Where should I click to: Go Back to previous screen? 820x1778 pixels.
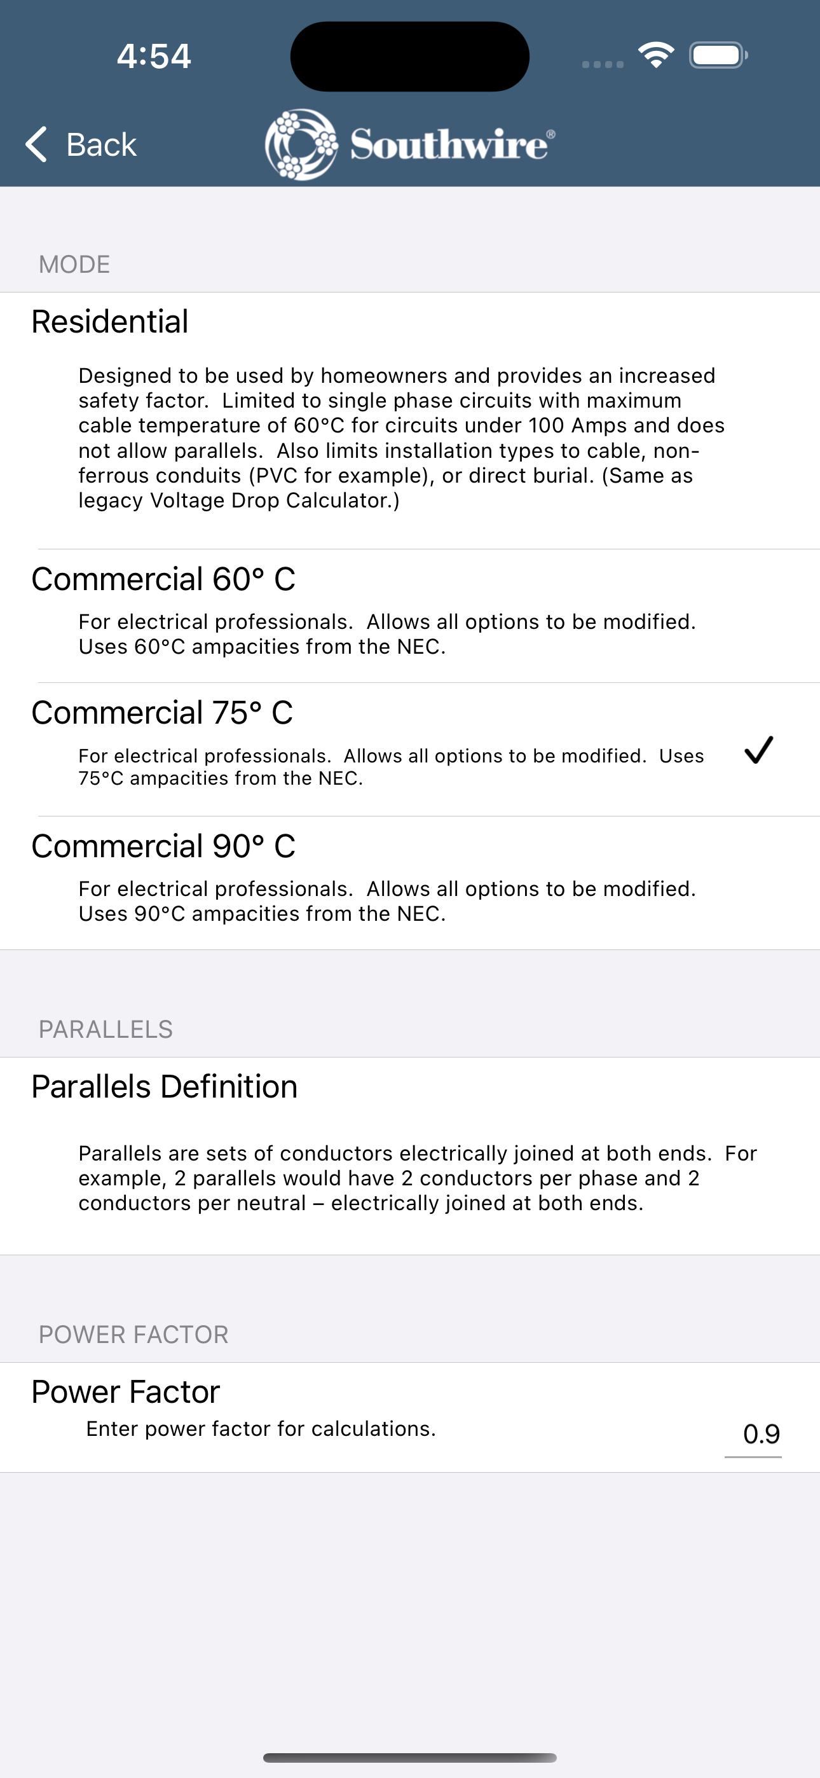[x=81, y=144]
